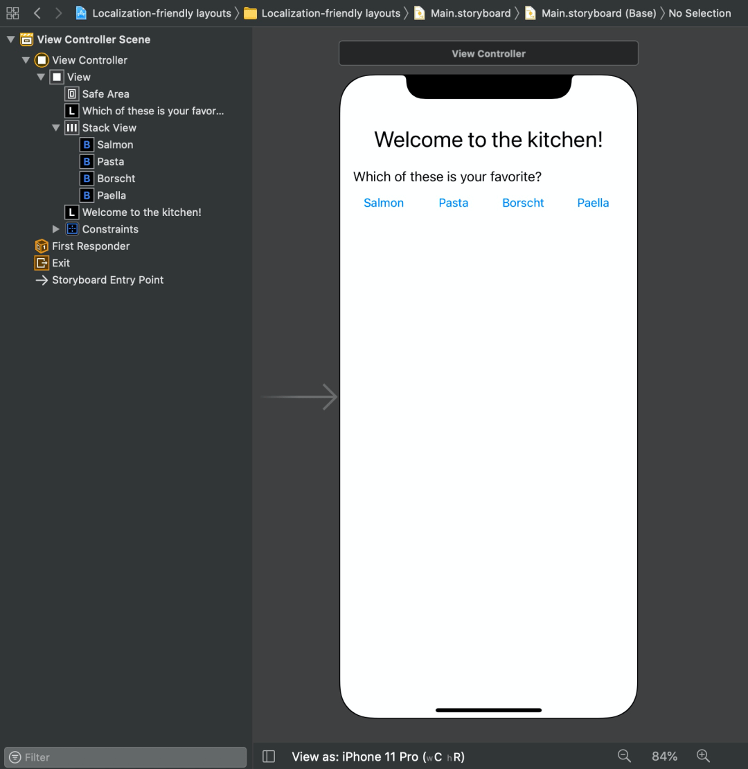Click the First Responder cube icon
Screen dimensions: 748x769
tap(42, 246)
